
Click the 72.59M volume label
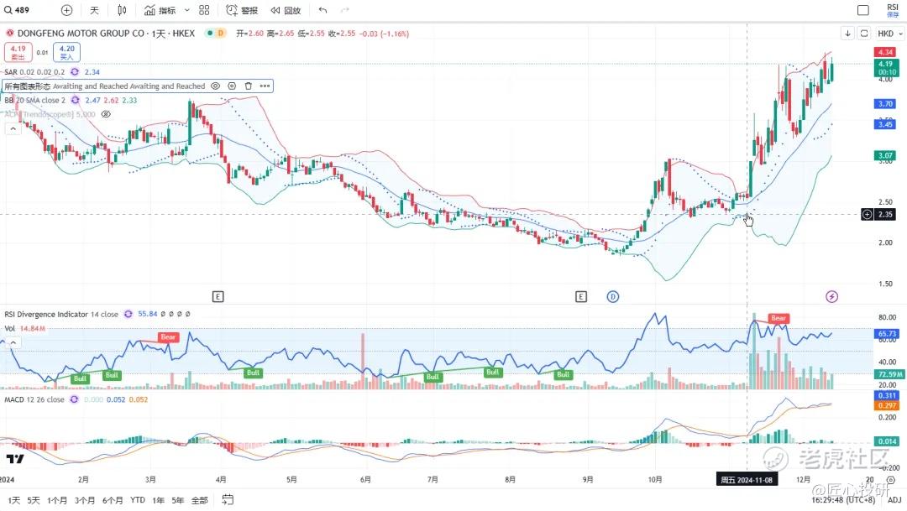[x=889, y=374]
